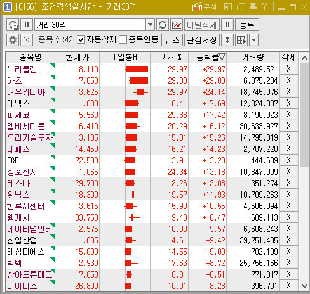
Task: Select stock 하츠
Action: click(15, 80)
